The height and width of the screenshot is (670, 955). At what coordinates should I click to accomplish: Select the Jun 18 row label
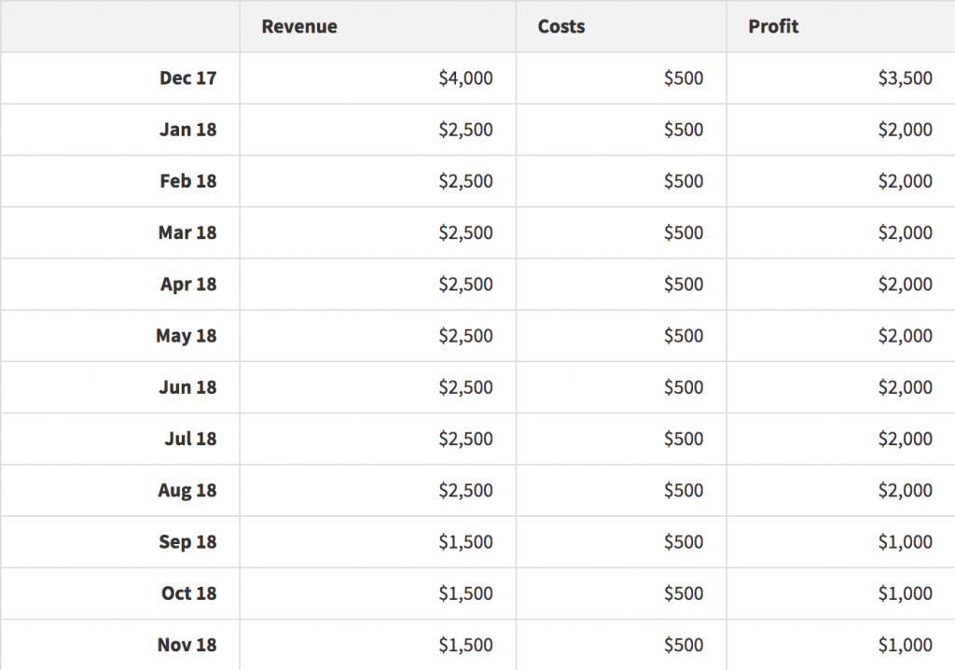pos(187,387)
